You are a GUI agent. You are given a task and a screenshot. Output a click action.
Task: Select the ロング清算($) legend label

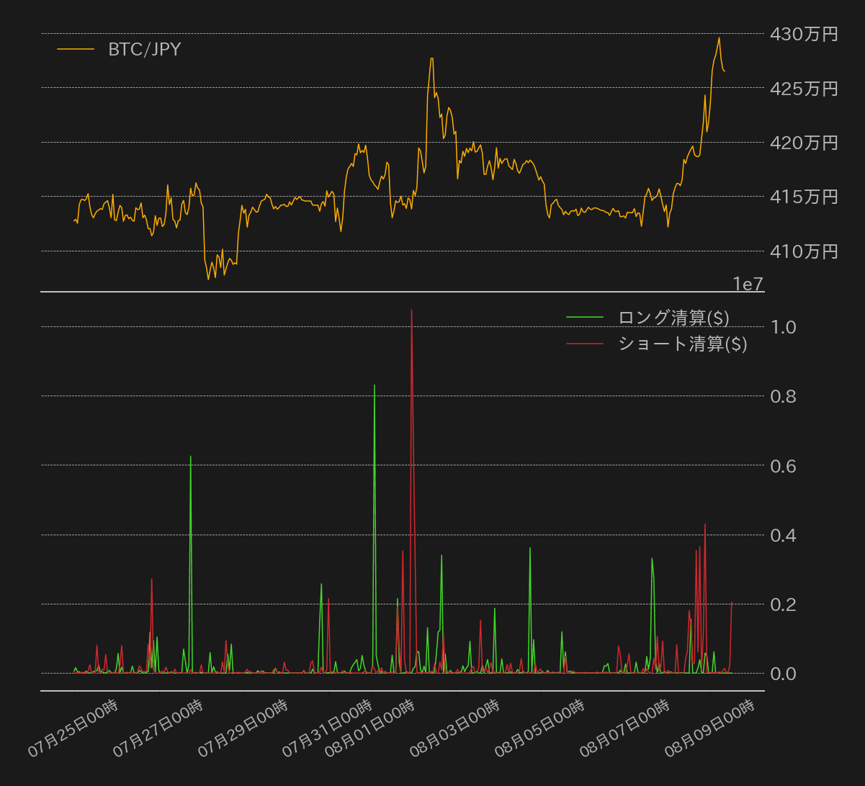[x=673, y=318]
